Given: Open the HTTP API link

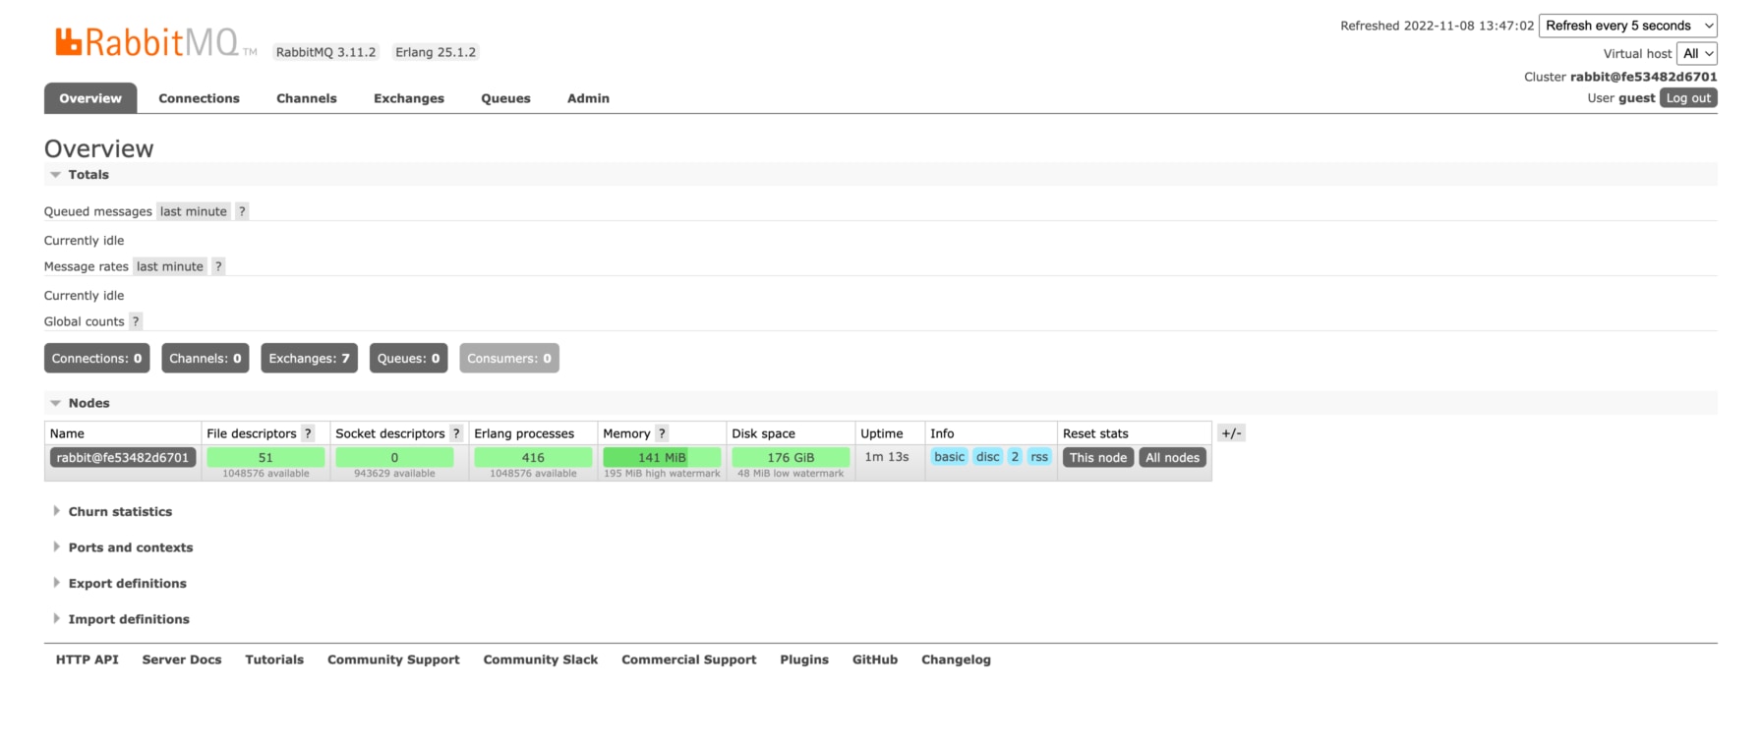Looking at the screenshot, I should point(88,660).
